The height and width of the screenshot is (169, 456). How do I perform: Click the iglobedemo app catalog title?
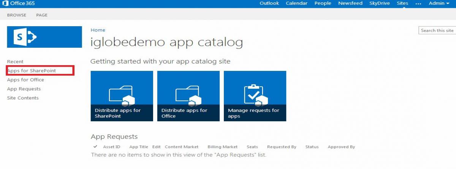(166, 42)
